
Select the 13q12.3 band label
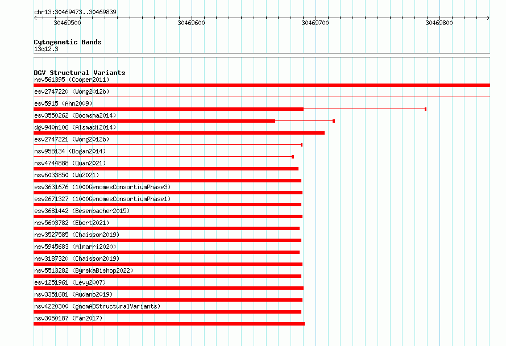46,49
